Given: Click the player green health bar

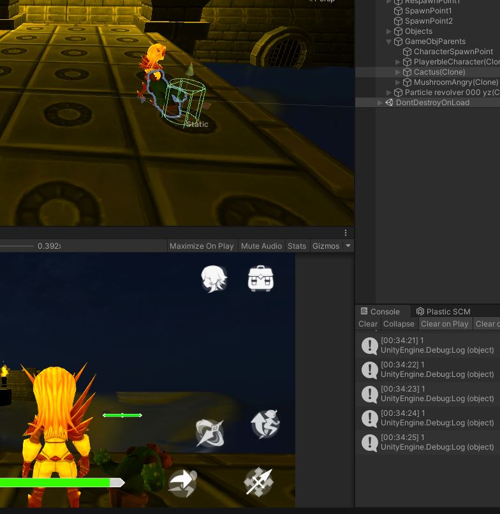Looking at the screenshot, I should [x=62, y=482].
